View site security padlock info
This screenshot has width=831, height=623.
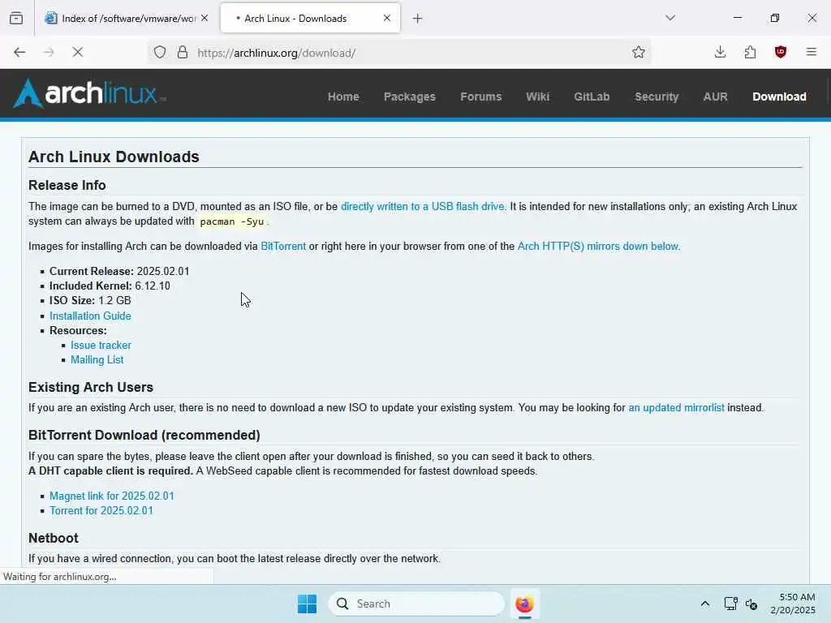click(x=183, y=52)
